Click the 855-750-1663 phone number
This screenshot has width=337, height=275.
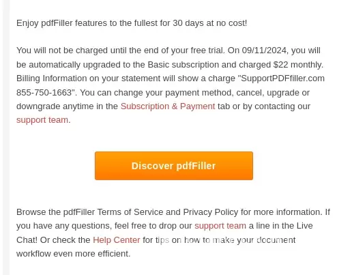coord(44,93)
